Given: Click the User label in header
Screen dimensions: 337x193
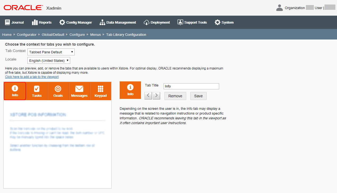Looking at the screenshot, I should pyautogui.click(x=318, y=8).
